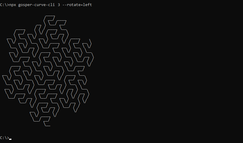Image resolution: width=243 pixels, height=143 pixels.
Task: Click the word "gosper" in the command
Action: (x=25, y=5)
